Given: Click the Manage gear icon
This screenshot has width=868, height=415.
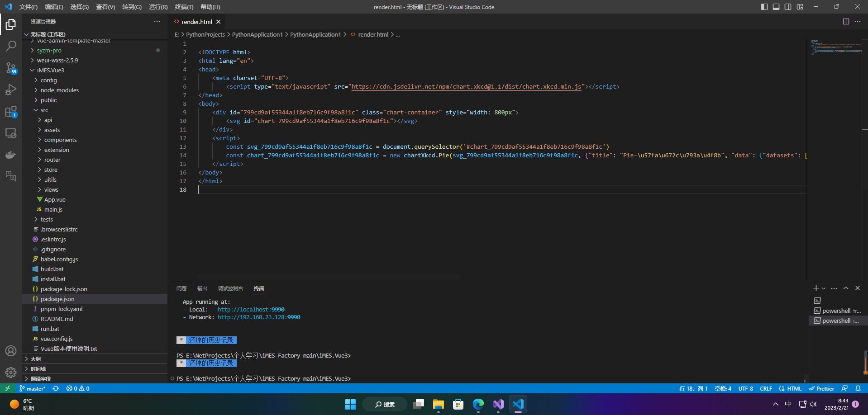Looking at the screenshot, I should click(11, 372).
